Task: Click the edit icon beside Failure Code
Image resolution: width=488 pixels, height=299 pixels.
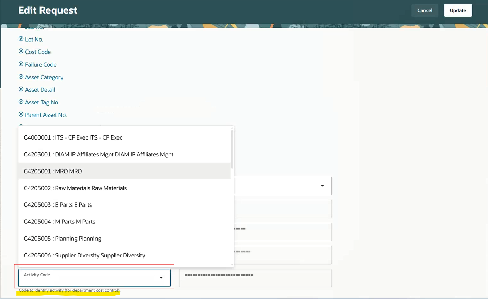Action: point(21,64)
